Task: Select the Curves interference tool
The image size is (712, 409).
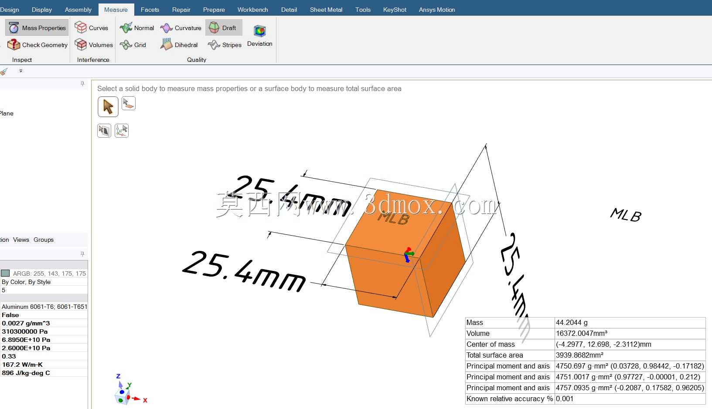Action: (92, 28)
